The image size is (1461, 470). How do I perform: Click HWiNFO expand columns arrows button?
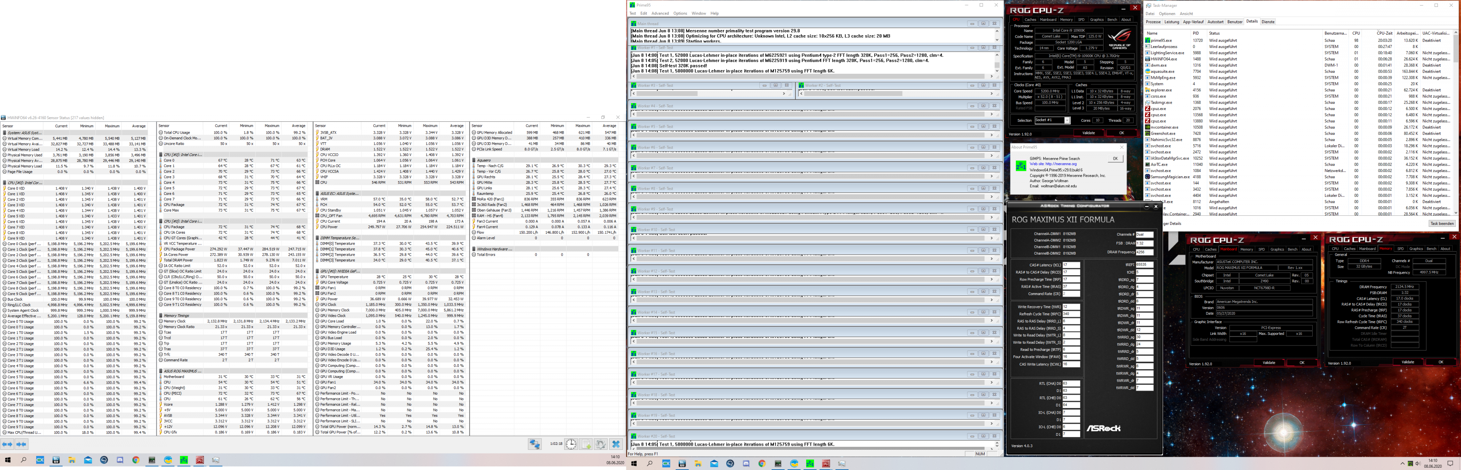tap(7, 445)
